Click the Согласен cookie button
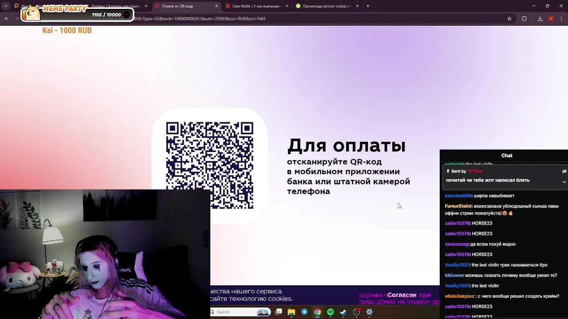Screen dimensions: 568x319 pyautogui.click(x=402, y=295)
